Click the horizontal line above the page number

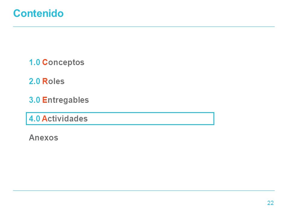[x=144, y=190]
